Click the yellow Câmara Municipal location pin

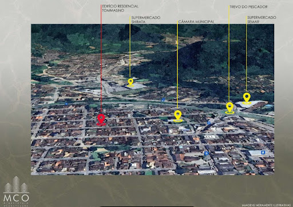178,116
